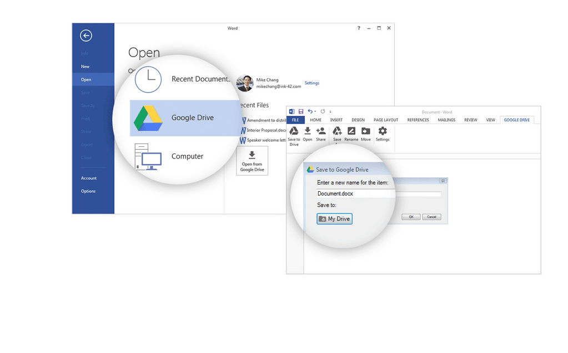Expand the Undo dropdown arrow
The width and height of the screenshot is (568, 353).
(x=316, y=111)
